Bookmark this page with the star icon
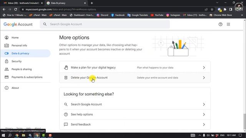 coord(212,9)
